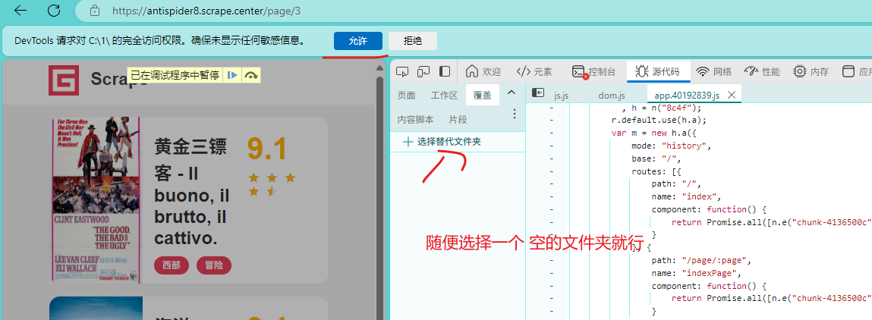
Task: Collapse navigator tabs with chevron arrow
Action: tap(512, 93)
